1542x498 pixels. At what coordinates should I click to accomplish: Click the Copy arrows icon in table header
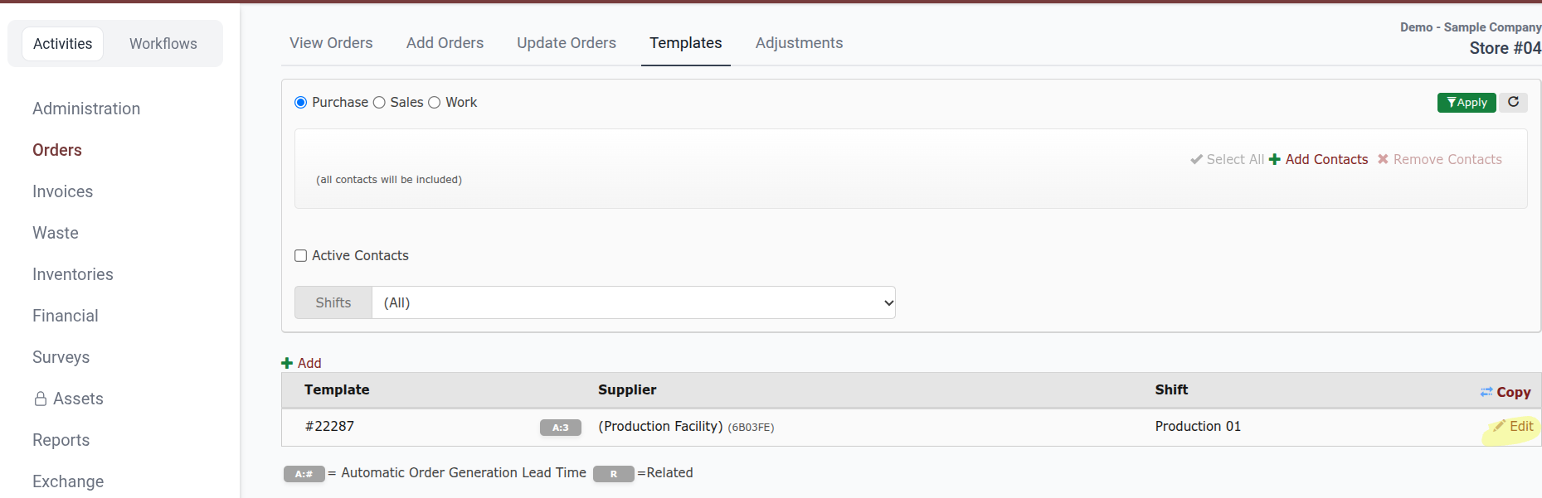coord(1486,392)
